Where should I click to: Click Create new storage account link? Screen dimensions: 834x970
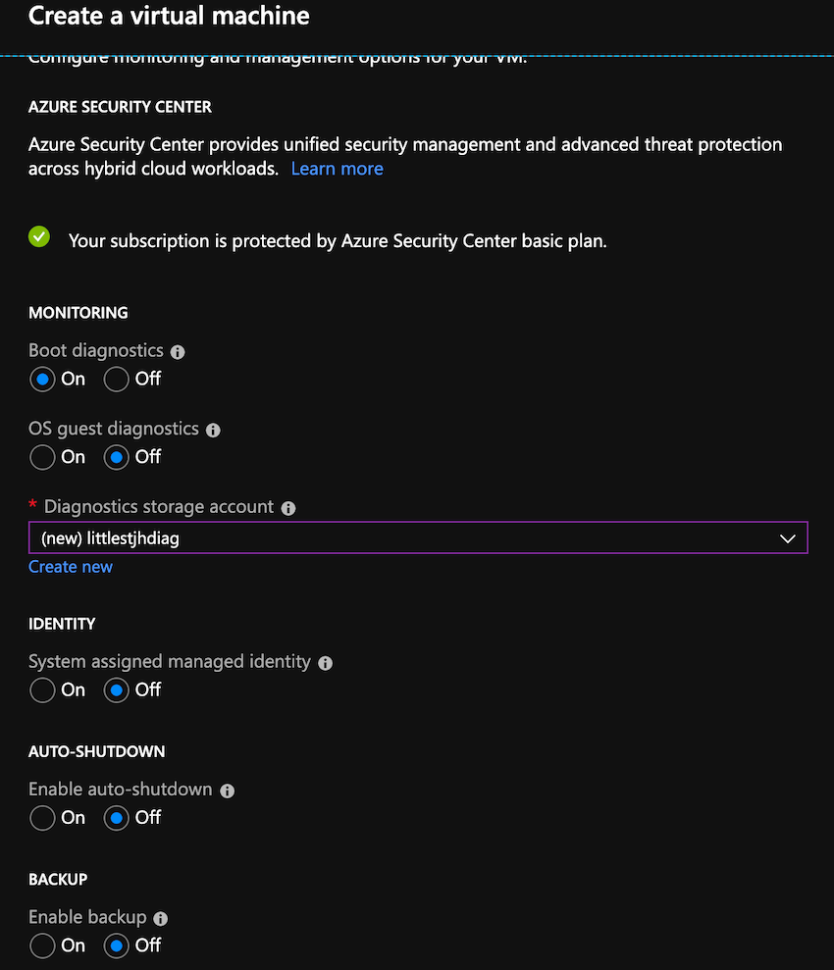coord(71,567)
